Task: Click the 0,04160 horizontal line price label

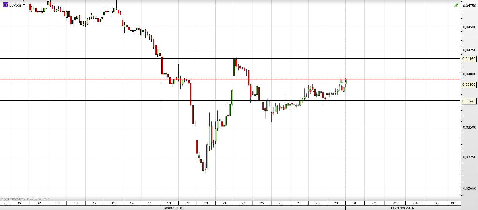Action: tap(469, 59)
